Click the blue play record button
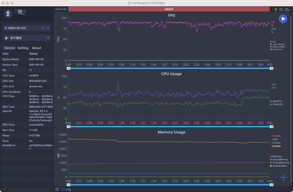293x192 pixels. [x=283, y=19]
